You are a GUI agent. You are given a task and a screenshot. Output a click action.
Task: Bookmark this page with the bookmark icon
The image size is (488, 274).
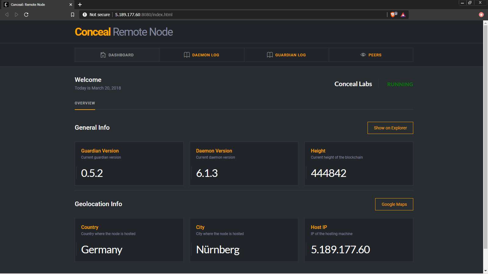tap(73, 15)
